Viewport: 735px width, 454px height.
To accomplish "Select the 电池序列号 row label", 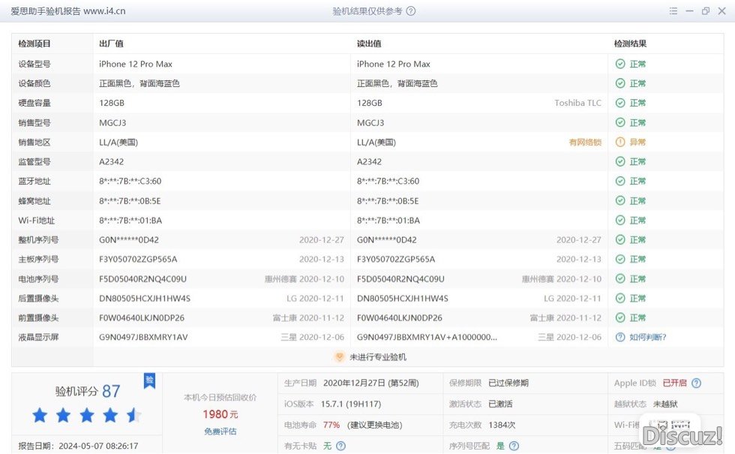I will 38,278.
